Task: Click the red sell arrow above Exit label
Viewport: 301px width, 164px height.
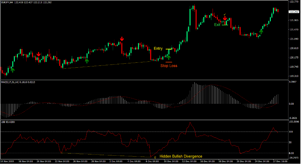Action: [225, 18]
